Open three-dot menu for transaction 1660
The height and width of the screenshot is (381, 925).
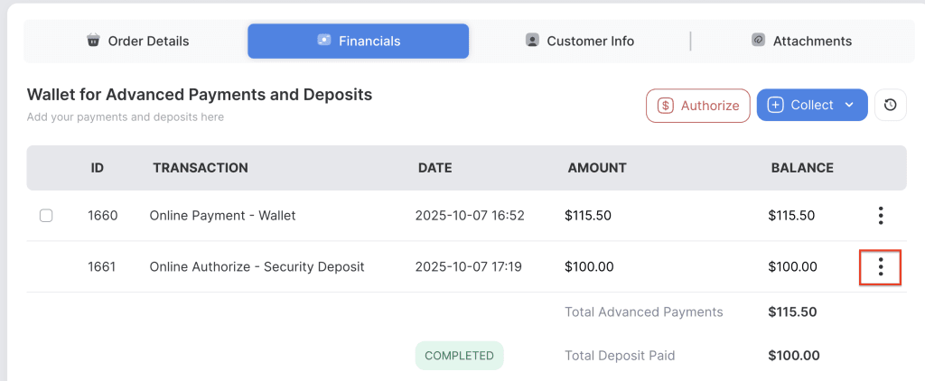pos(880,216)
